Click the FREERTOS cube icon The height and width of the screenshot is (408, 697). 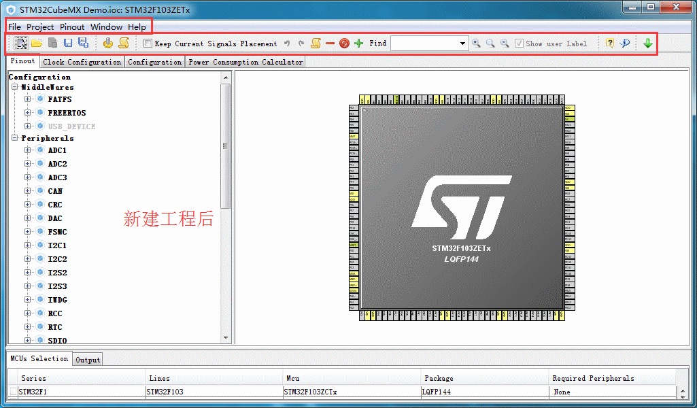pos(40,112)
